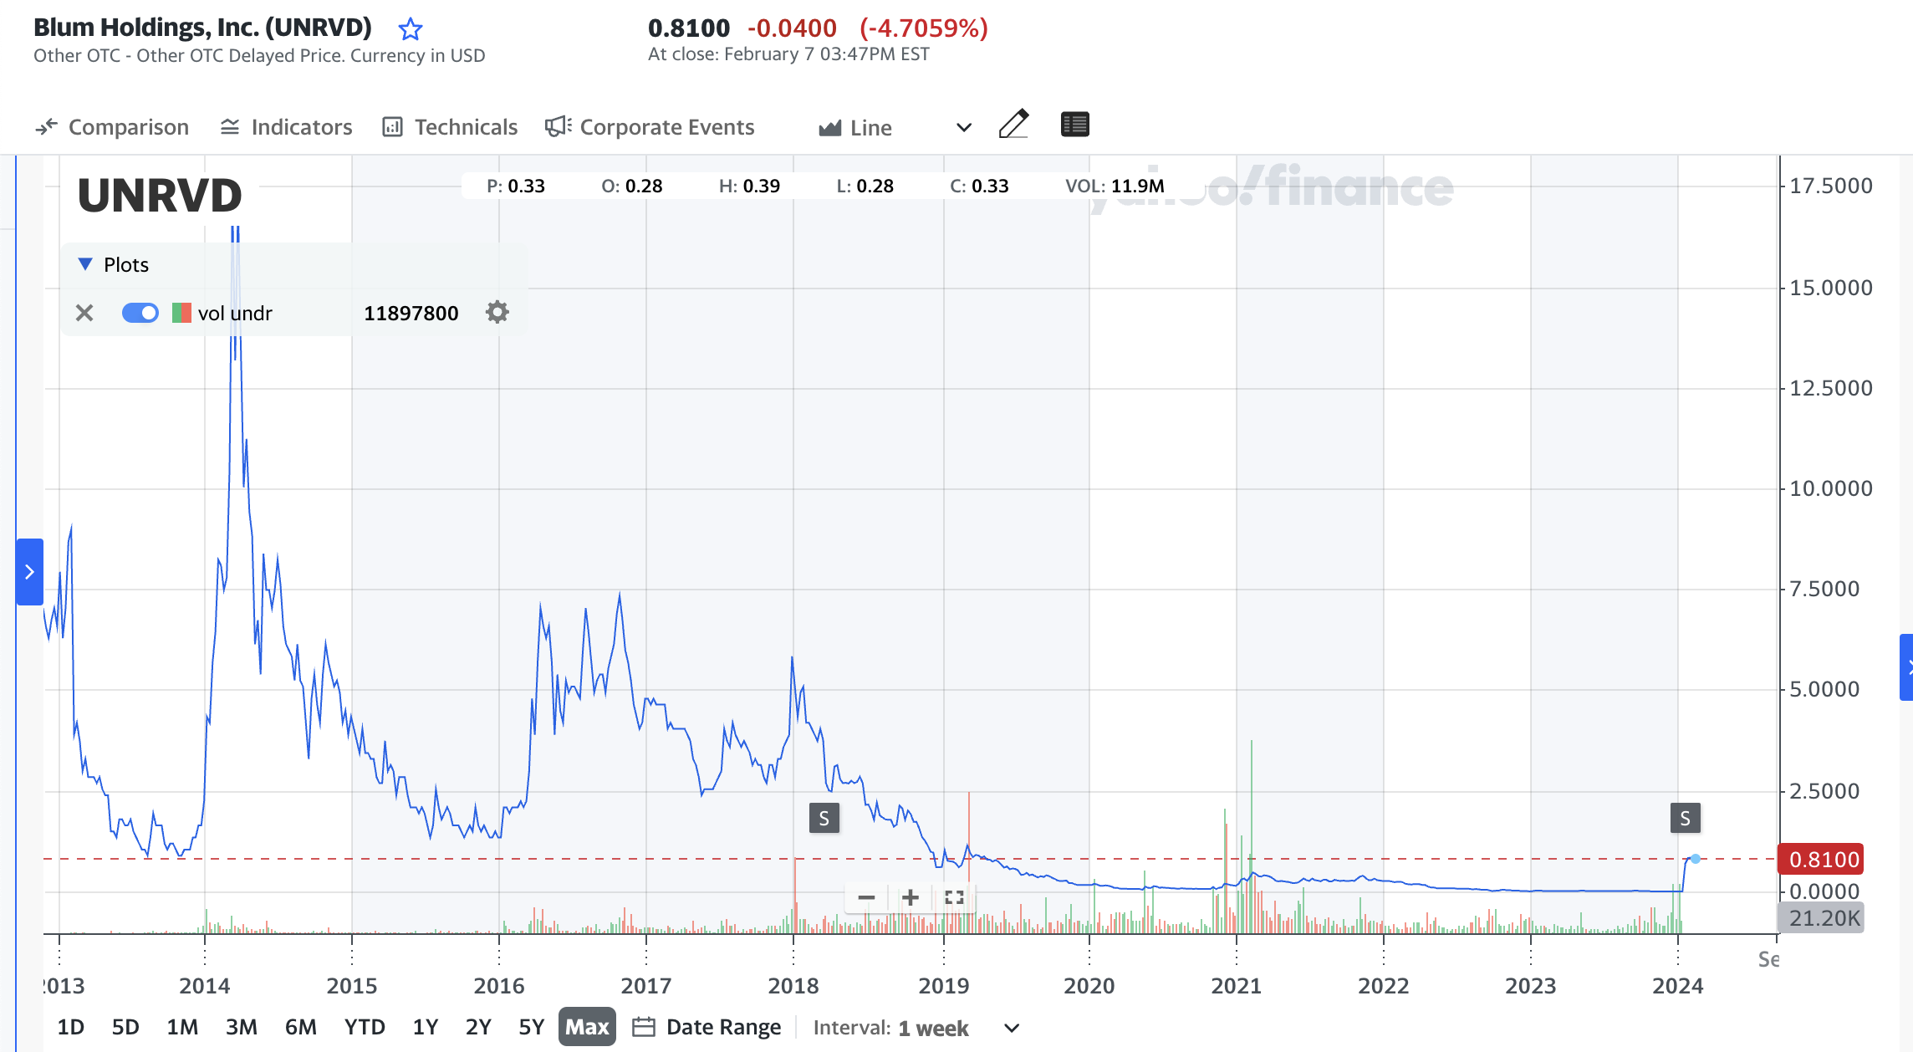Open the Technicals panel
This screenshot has width=1913, height=1052.
tap(450, 127)
